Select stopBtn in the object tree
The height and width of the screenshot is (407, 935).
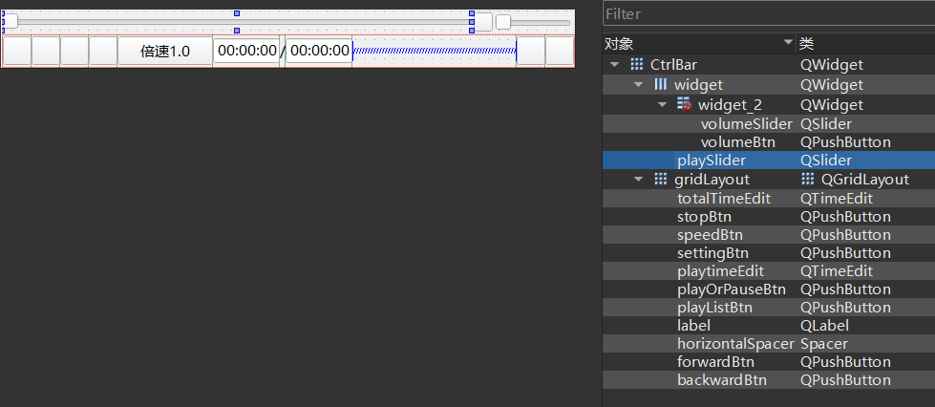(x=704, y=217)
